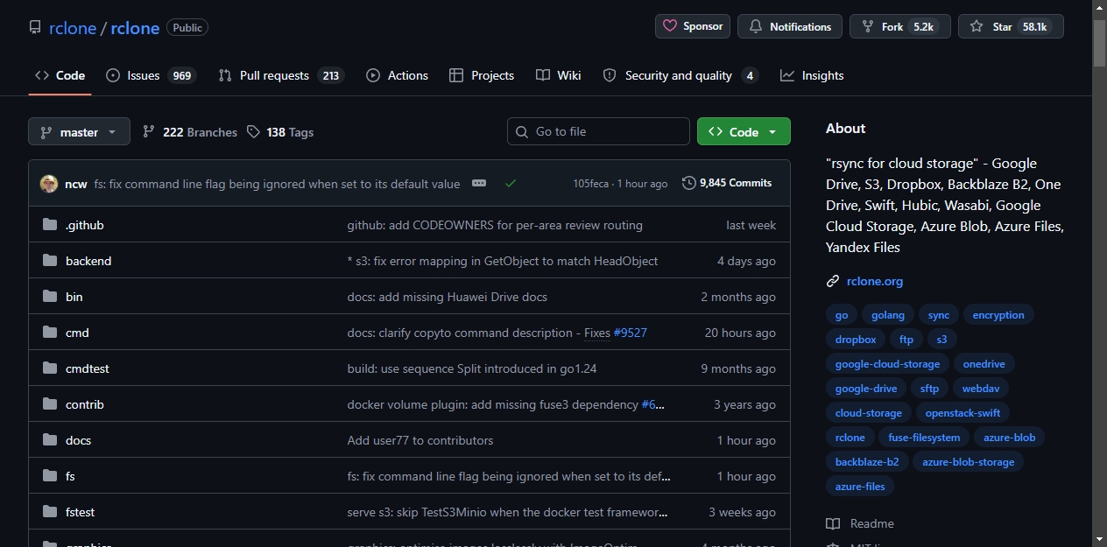The width and height of the screenshot is (1107, 547).
Task: Select the google-cloud-storage topic tag
Action: (887, 364)
